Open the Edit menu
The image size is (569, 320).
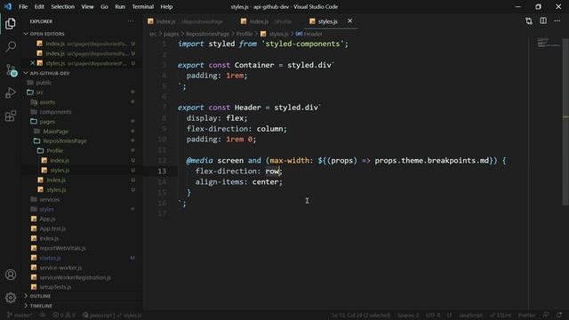click(x=39, y=6)
